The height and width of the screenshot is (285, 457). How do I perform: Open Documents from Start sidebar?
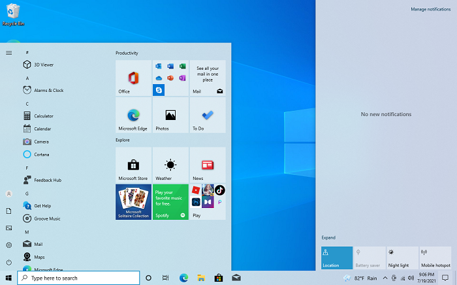tap(9, 211)
